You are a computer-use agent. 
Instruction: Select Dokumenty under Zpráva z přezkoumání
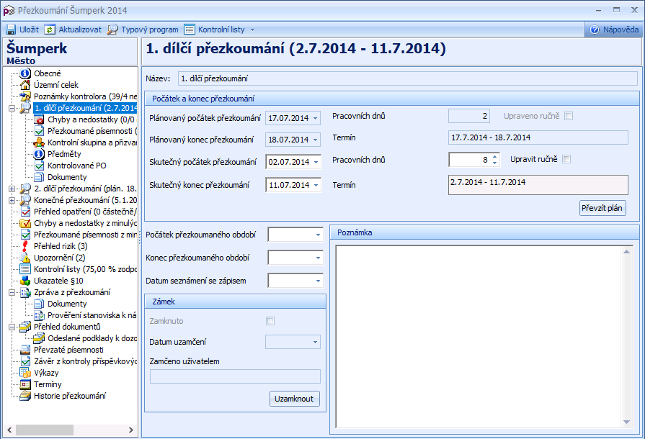(67, 304)
